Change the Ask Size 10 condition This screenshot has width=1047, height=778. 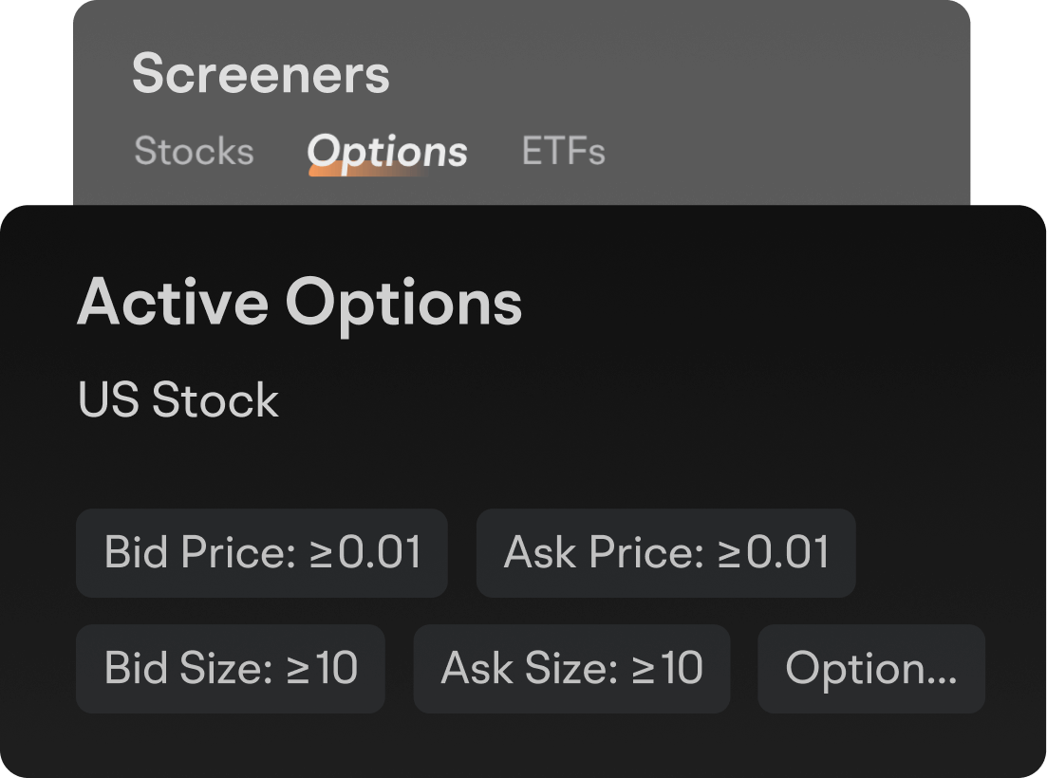pos(570,669)
